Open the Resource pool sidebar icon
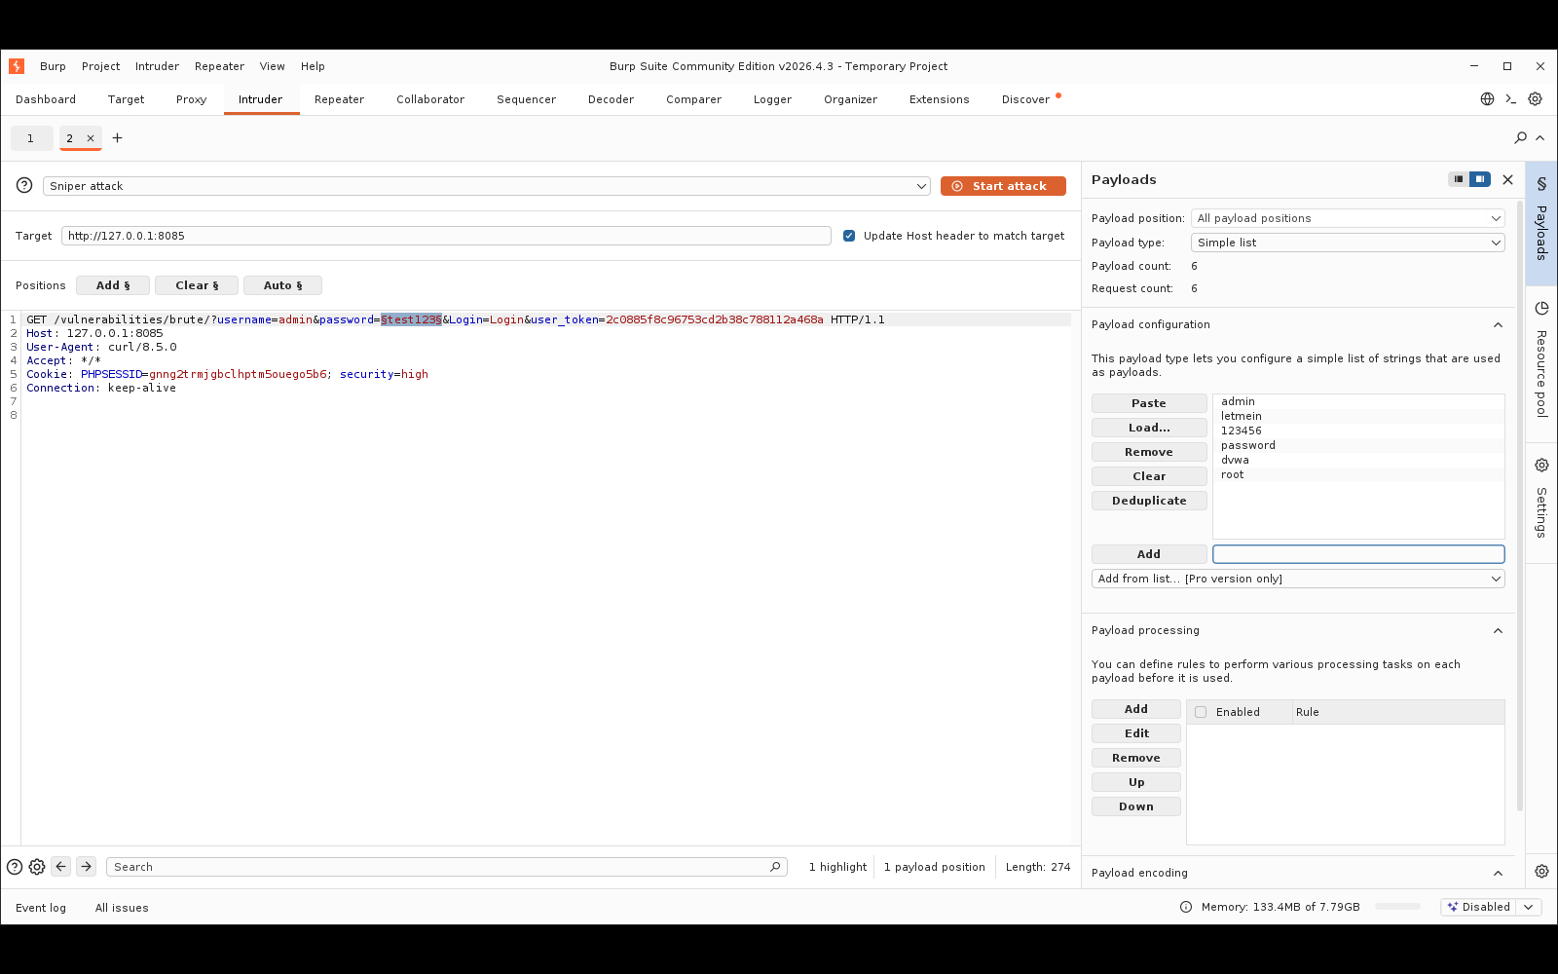Image resolution: width=1558 pixels, height=974 pixels. pos(1541,309)
